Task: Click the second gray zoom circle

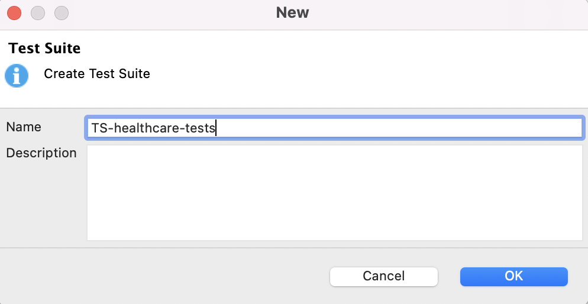Action: tap(62, 12)
